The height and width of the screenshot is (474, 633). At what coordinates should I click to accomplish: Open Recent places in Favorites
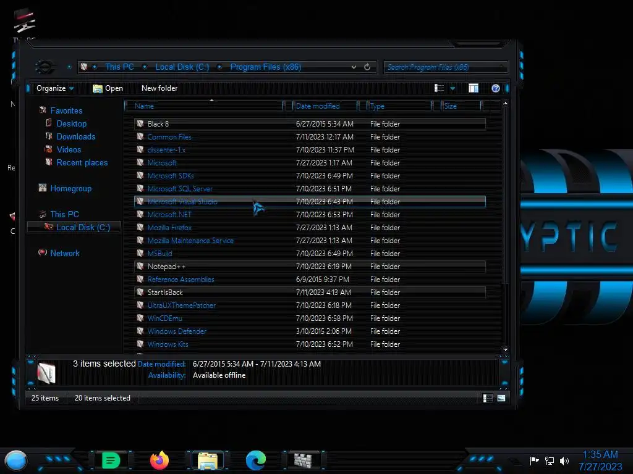click(x=82, y=162)
